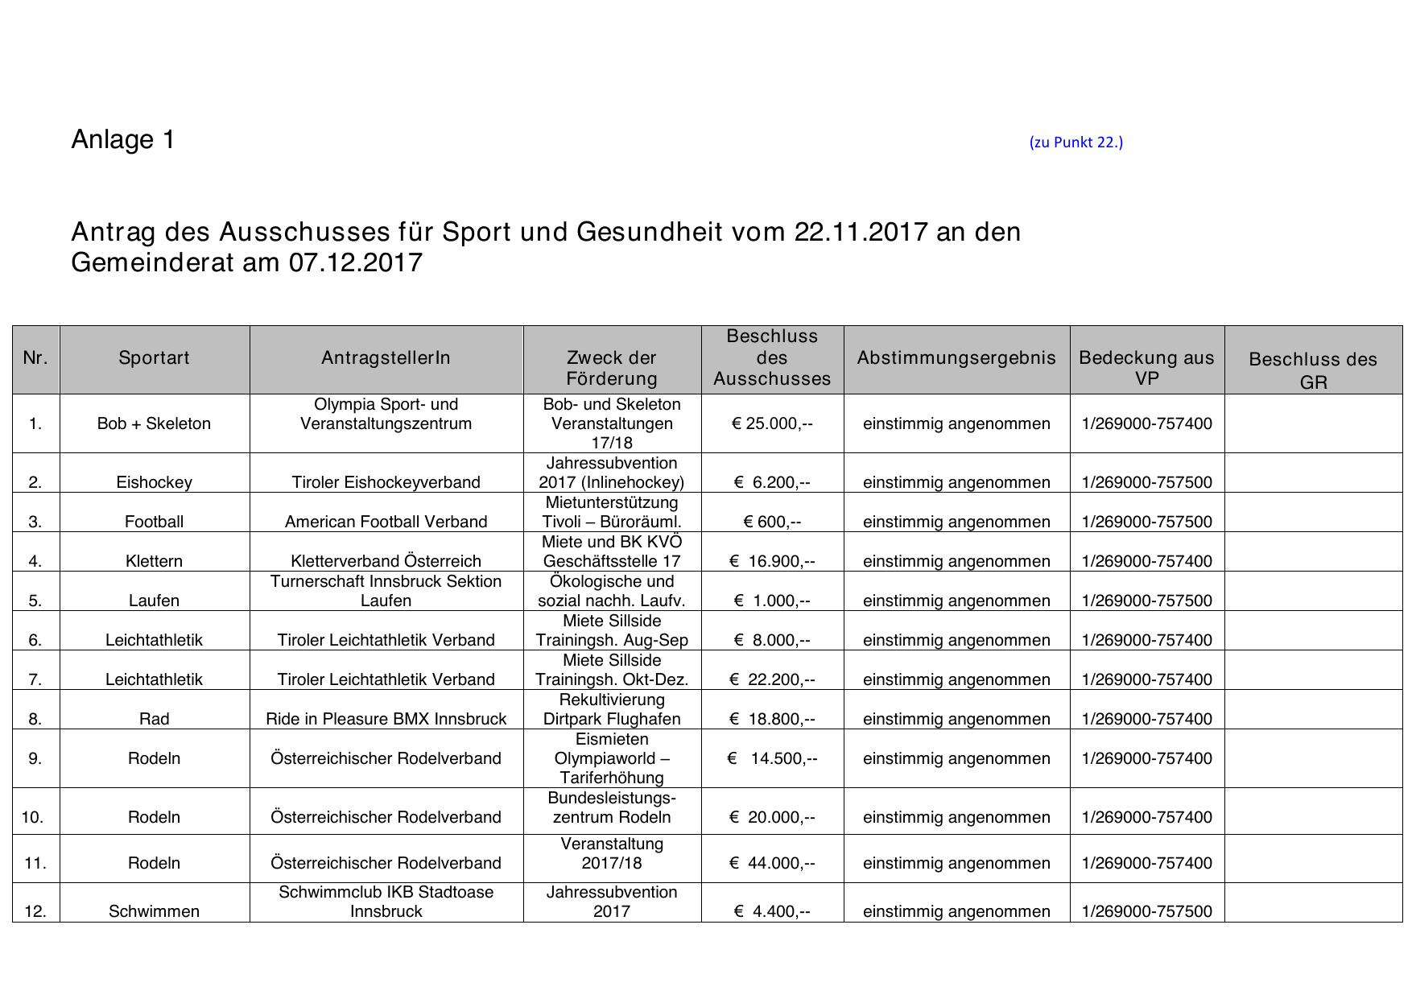Click 'American Football Verband' applicant cell
Viewport: 1412px width, 999px height.
(x=386, y=522)
